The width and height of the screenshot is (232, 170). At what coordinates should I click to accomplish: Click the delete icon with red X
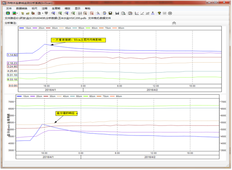point(33,13)
